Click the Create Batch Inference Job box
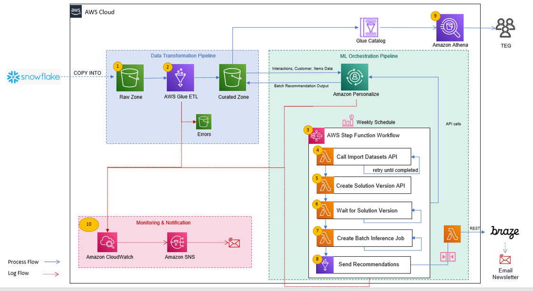 (365, 238)
